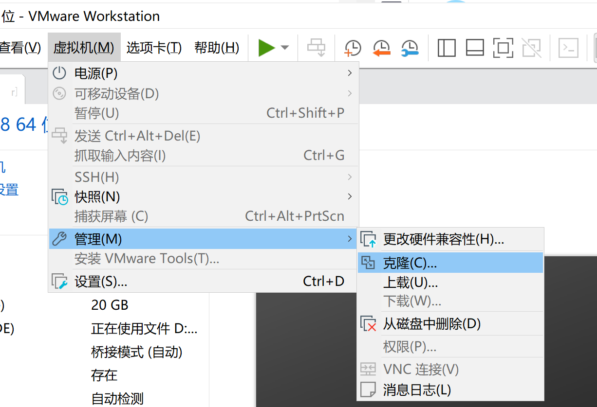Open the 选项卡(T) menu
Screen dimensions: 597x407
[x=154, y=48]
